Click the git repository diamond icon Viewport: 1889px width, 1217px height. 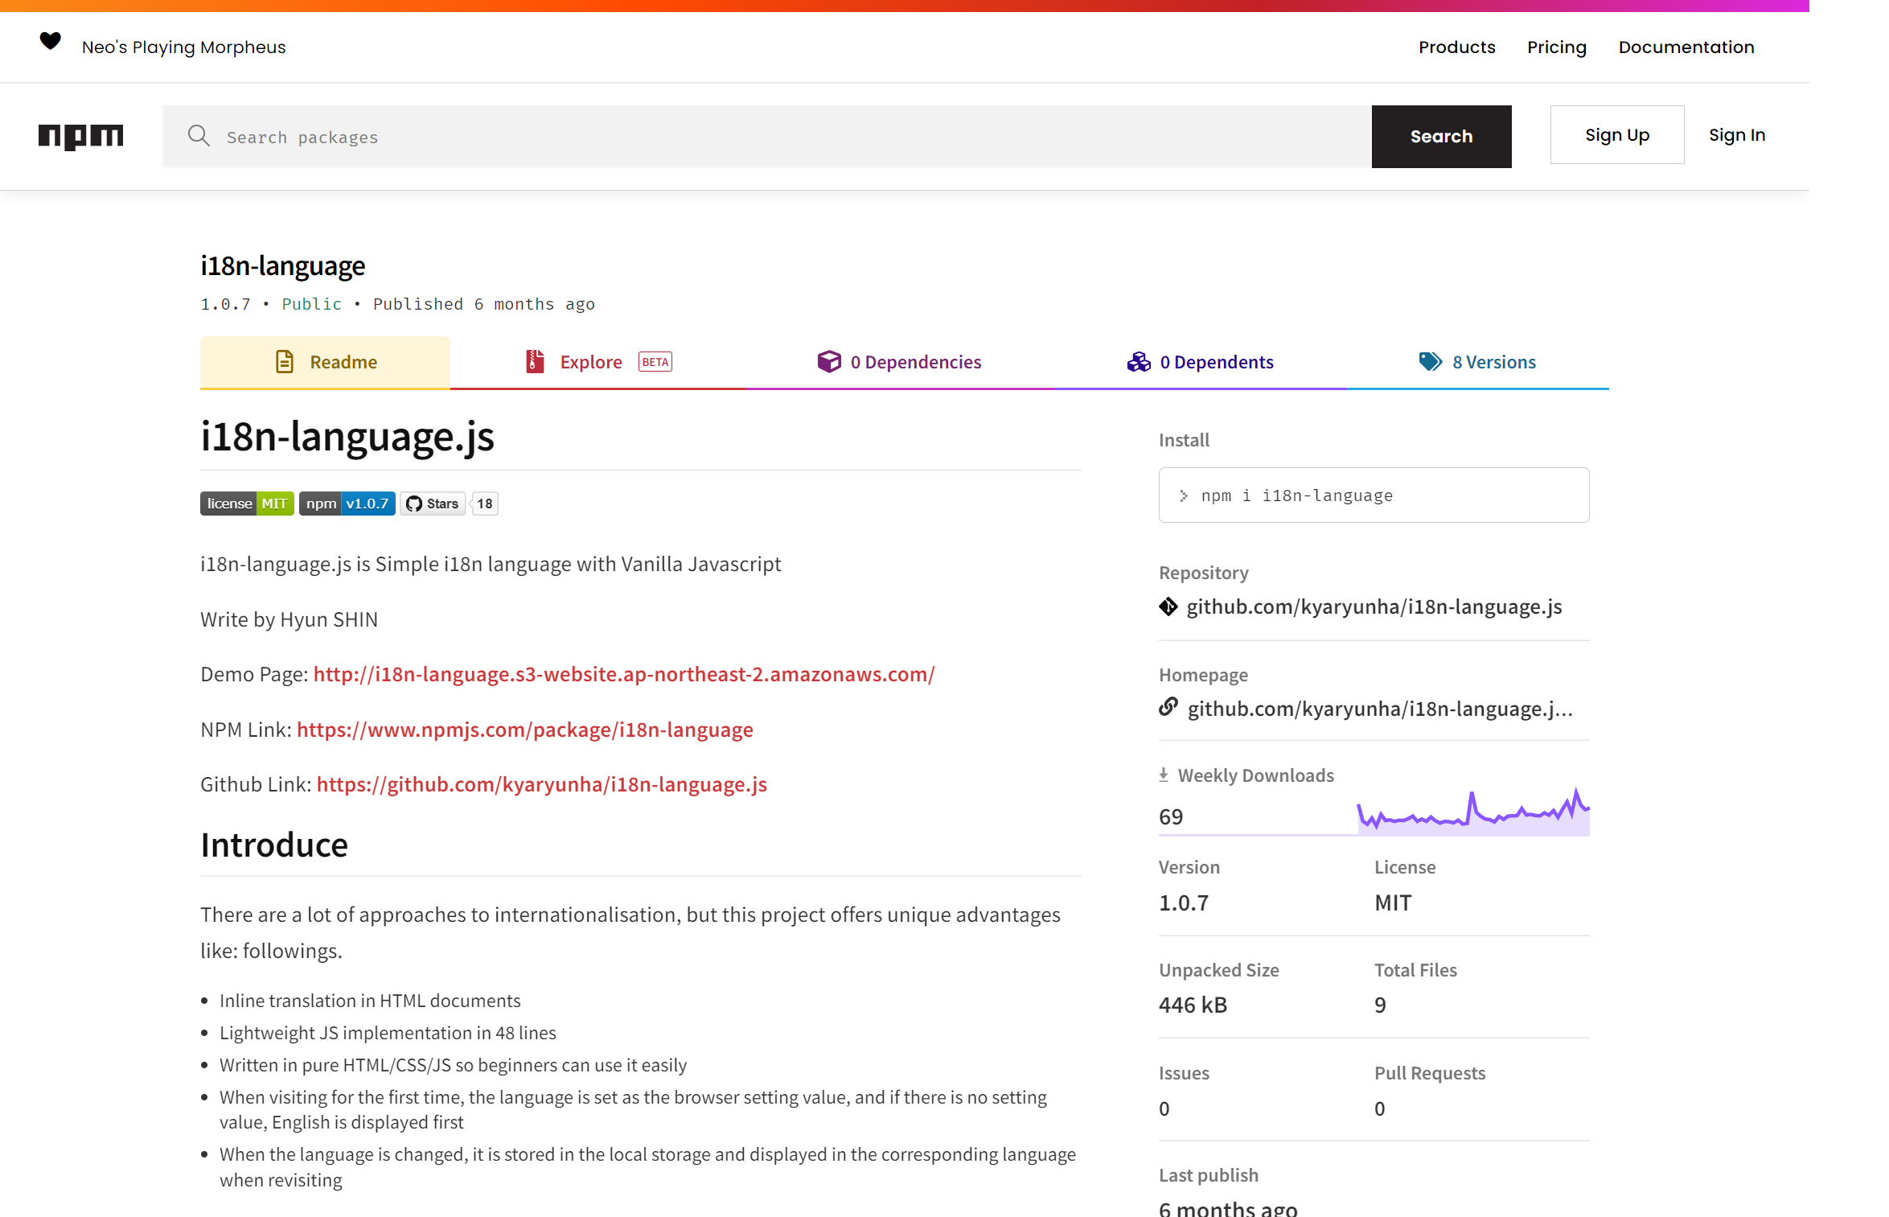[x=1168, y=606]
